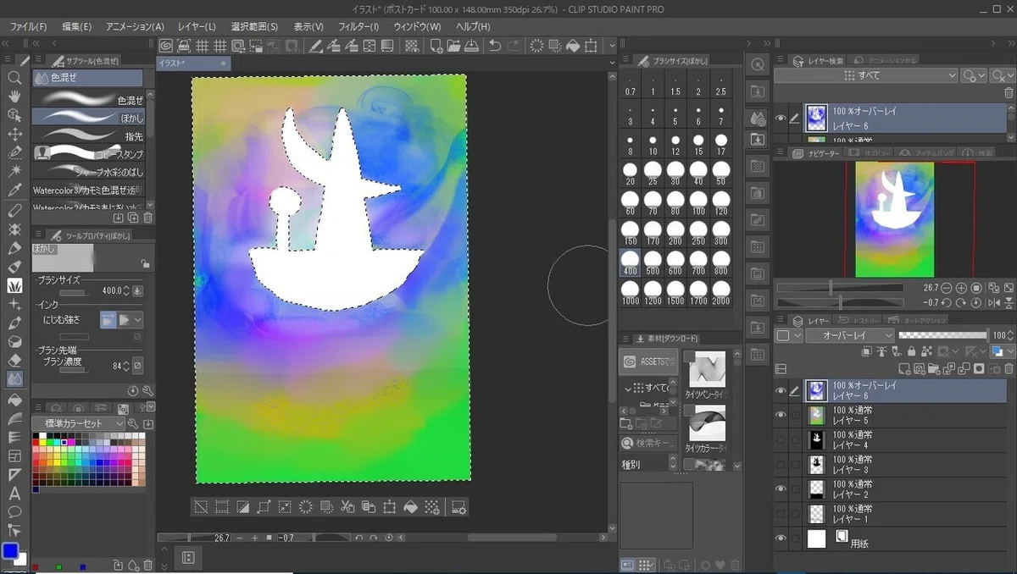
Task: Expand the すべて material tree node
Action: tap(630, 388)
